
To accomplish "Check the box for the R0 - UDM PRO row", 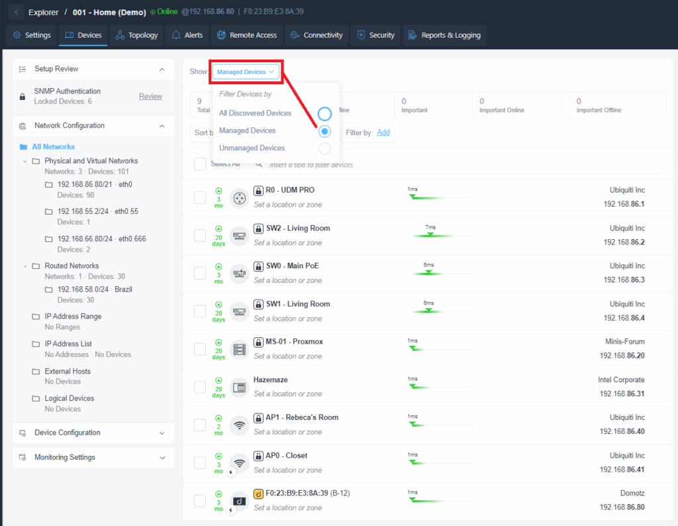I will pos(200,197).
